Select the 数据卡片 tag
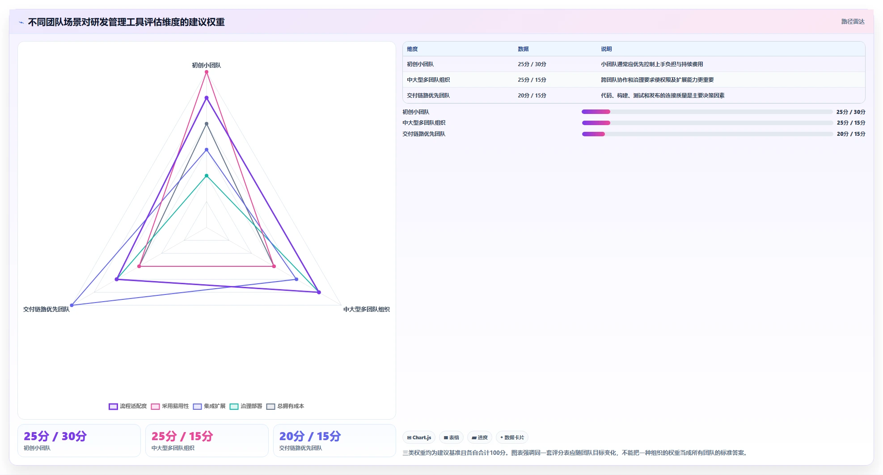This screenshot has height=475, width=883. click(512, 437)
